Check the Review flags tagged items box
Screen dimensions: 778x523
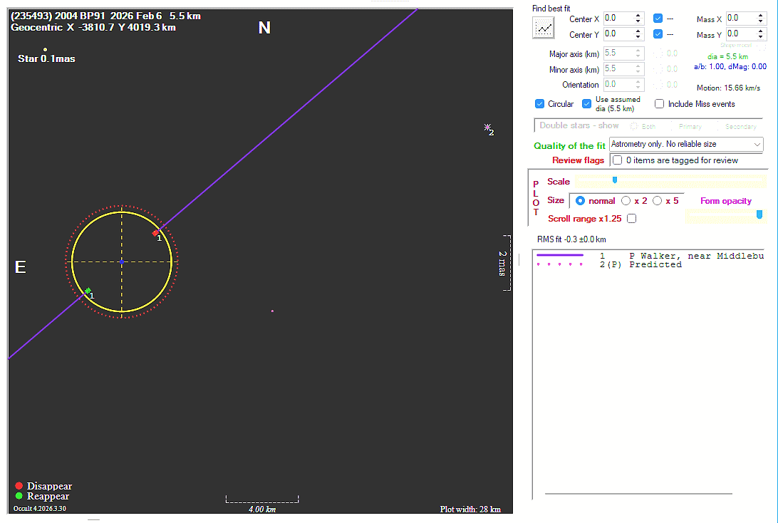tap(617, 160)
